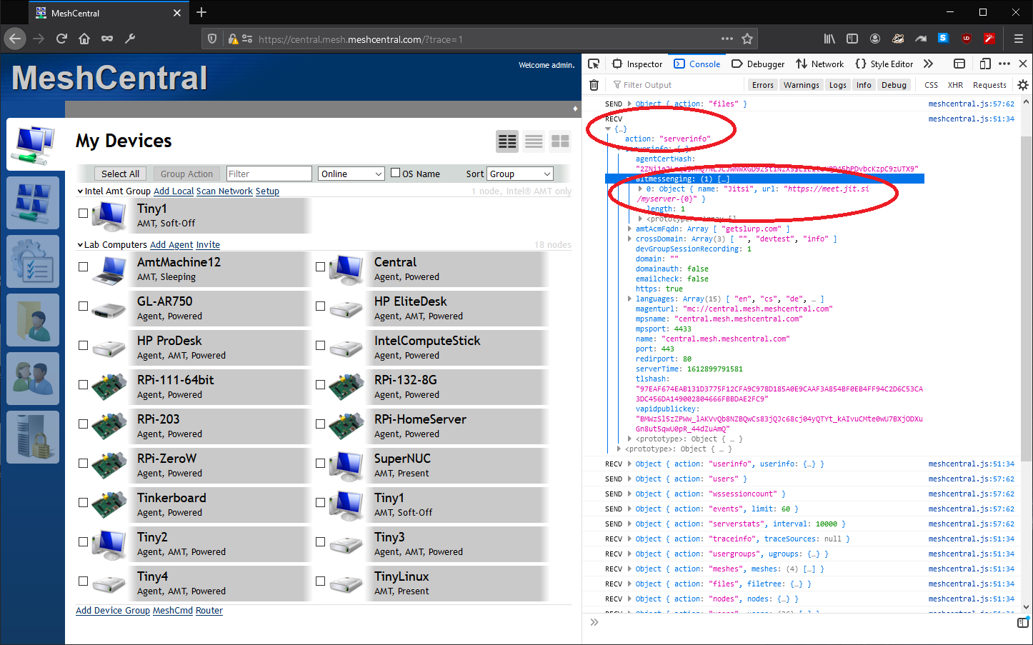Check the SuperNUC device checkbox
The height and width of the screenshot is (645, 1033).
(x=320, y=463)
